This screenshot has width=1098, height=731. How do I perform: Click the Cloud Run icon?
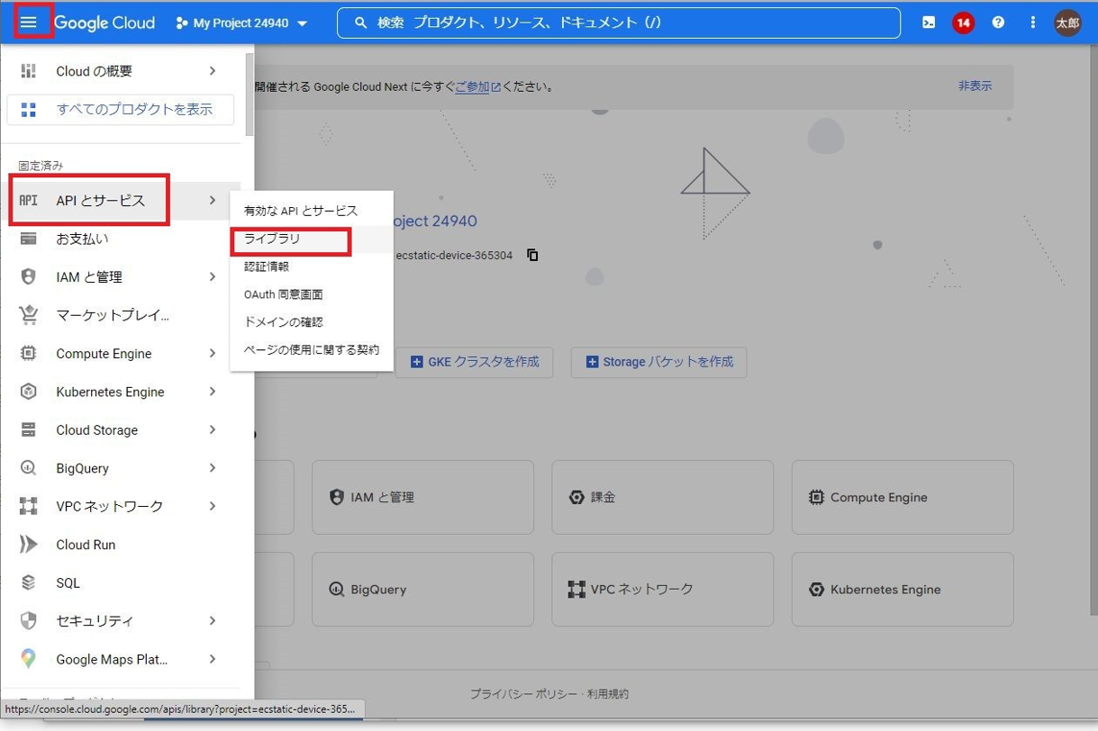tap(29, 545)
